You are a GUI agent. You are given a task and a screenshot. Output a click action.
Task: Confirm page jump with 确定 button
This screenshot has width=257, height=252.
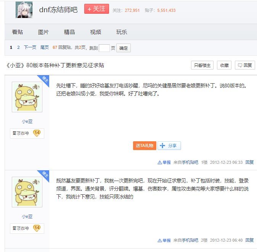[x=124, y=48]
